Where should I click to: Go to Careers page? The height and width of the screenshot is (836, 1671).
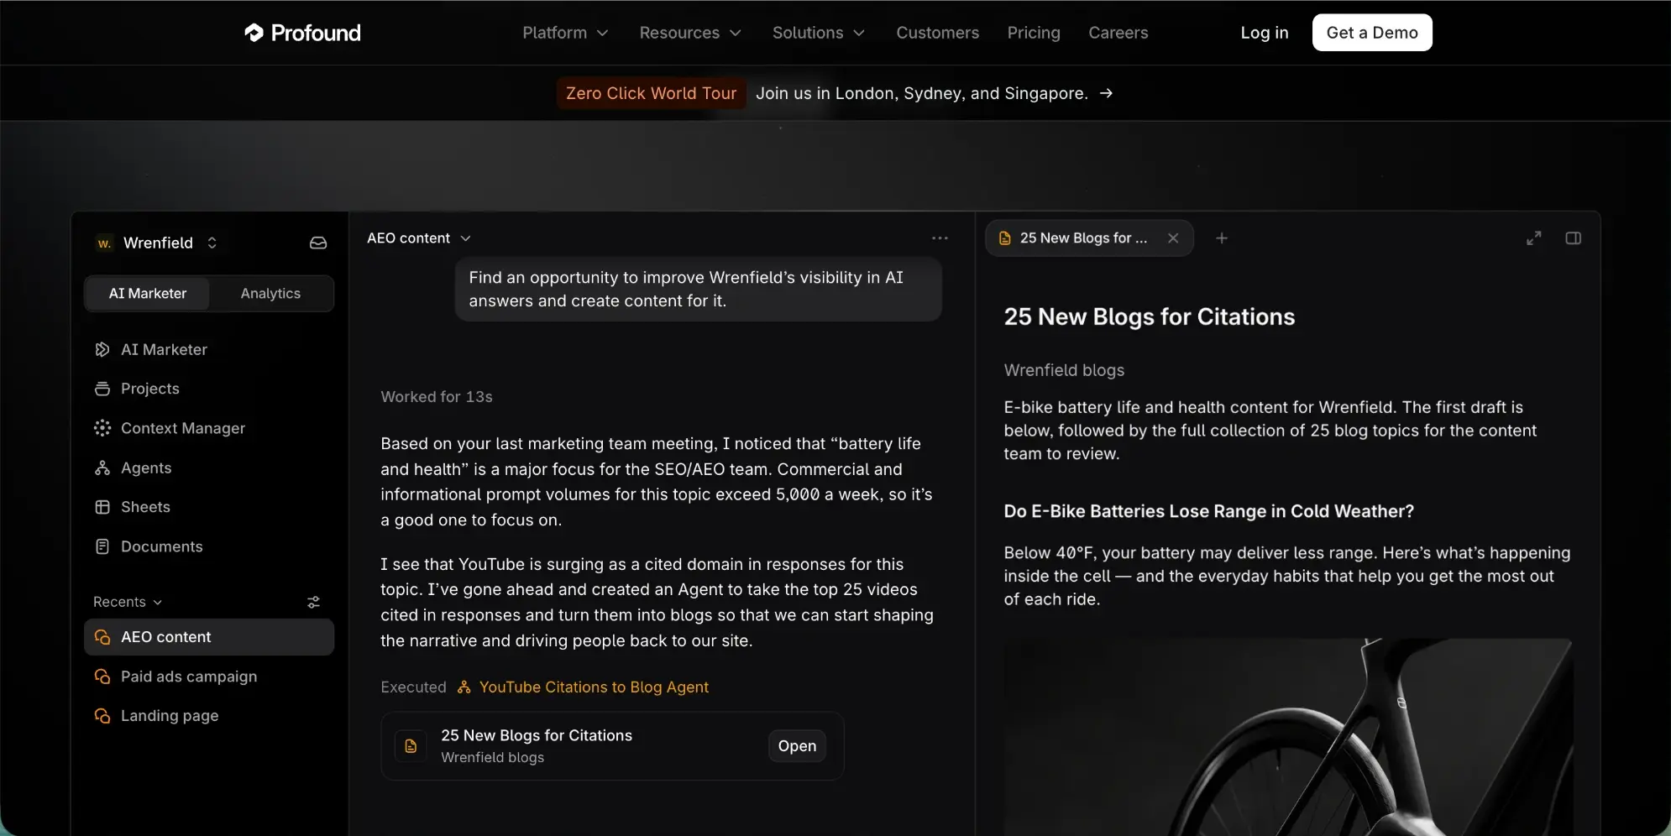[1118, 33]
